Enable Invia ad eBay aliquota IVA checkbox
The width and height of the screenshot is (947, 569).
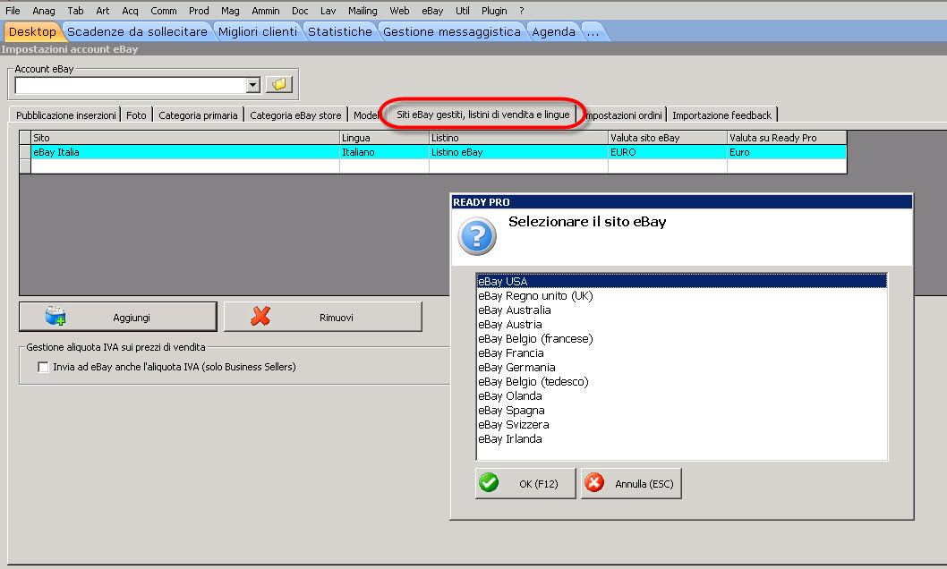[43, 367]
